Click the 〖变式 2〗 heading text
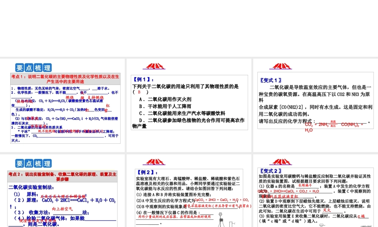Viewport: 378px width, 227px height. click(271, 171)
